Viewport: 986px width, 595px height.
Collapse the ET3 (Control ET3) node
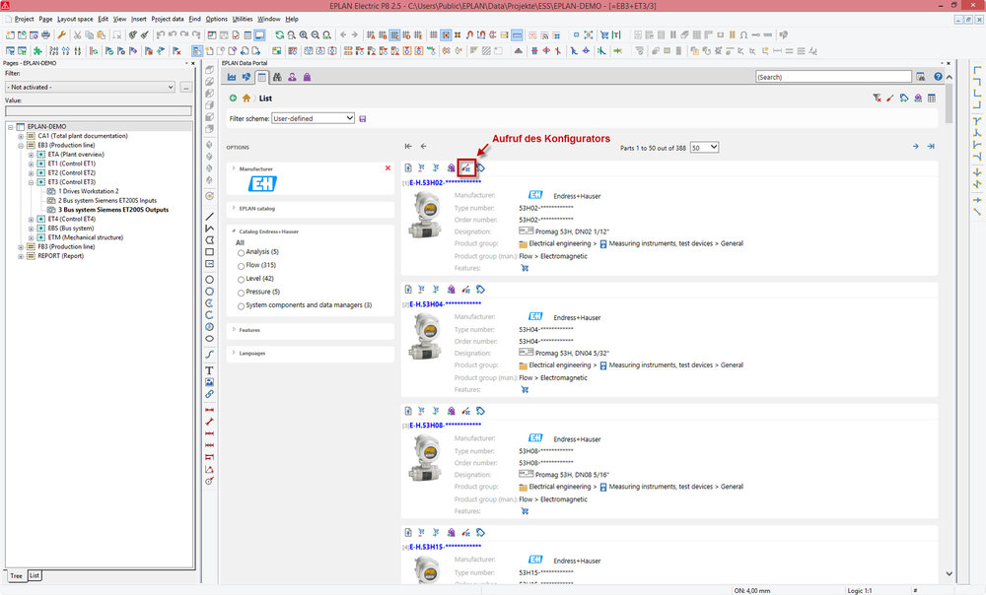[x=31, y=182]
